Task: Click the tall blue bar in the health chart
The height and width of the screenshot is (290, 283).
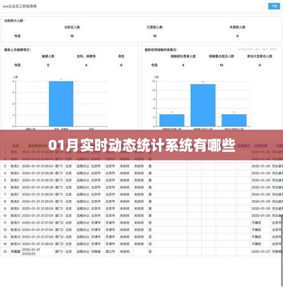Action: point(61,104)
